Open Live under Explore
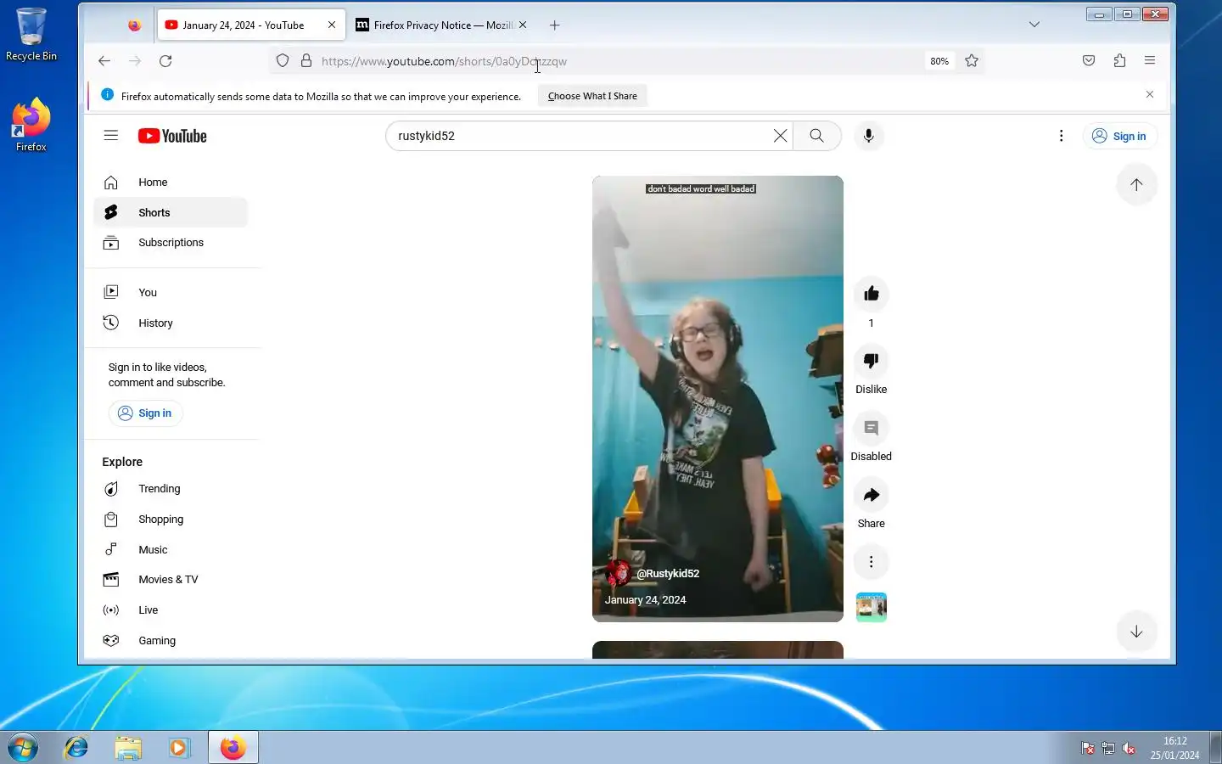The image size is (1222, 764). point(171,610)
